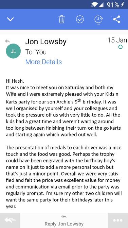Mark email done with checkmark circle icon
The width and height of the screenshot is (128, 228).
click(80, 19)
